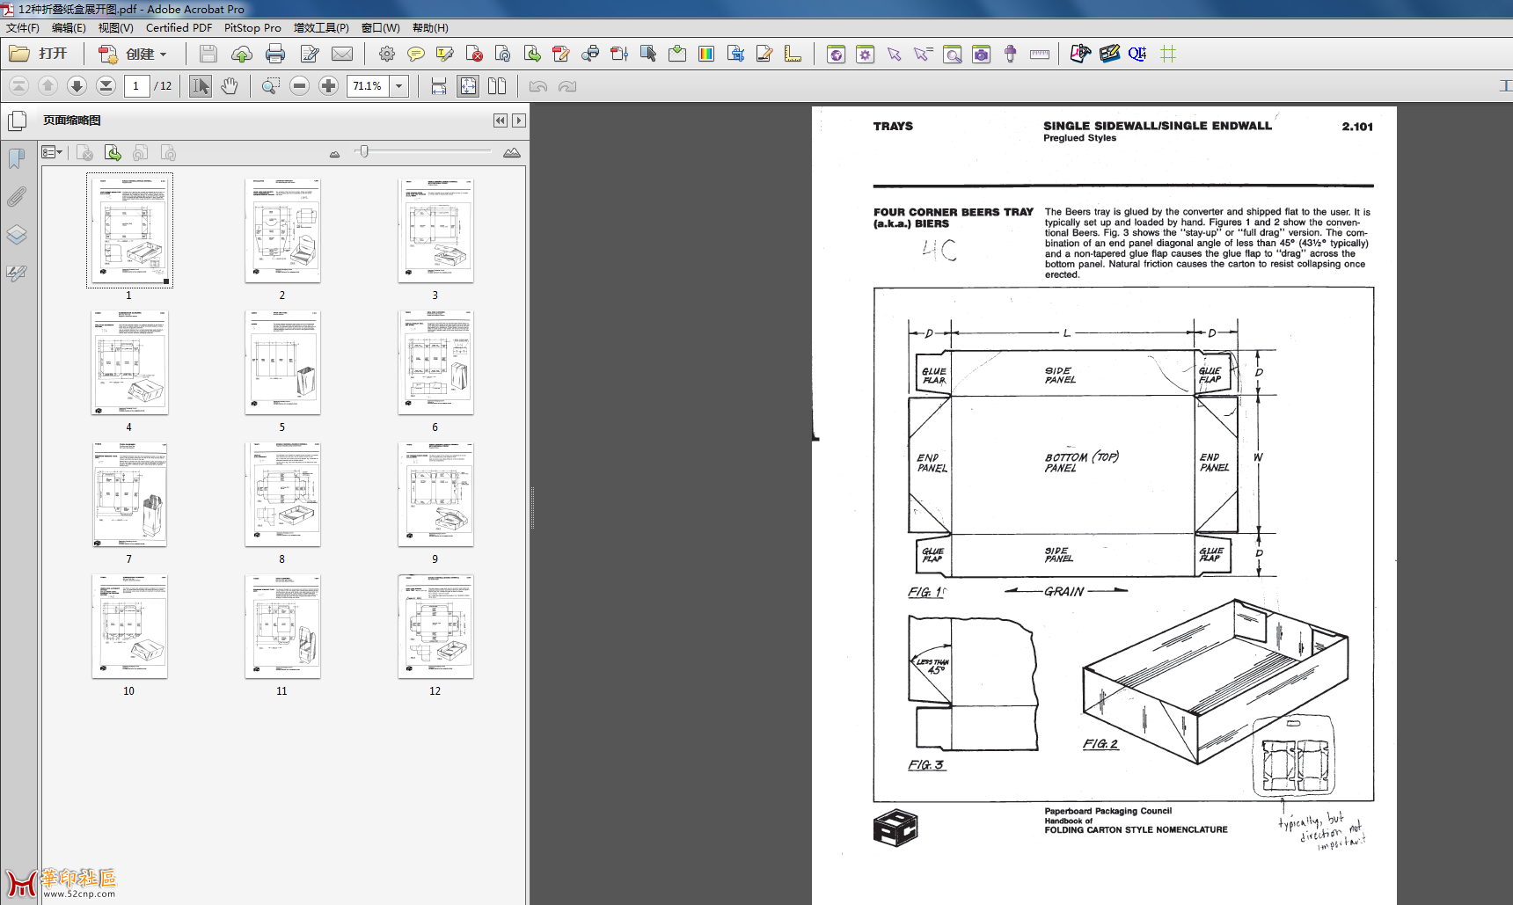Open the 创建 (Create) dropdown menu
The width and height of the screenshot is (1513, 905).
coord(133,54)
